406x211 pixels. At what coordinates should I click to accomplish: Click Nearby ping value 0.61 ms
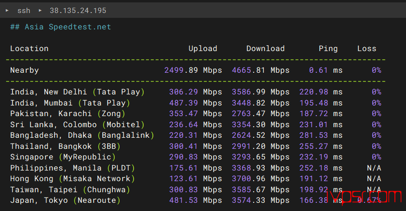[326, 70]
